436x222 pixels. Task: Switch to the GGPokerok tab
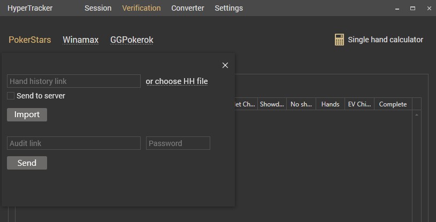132,40
